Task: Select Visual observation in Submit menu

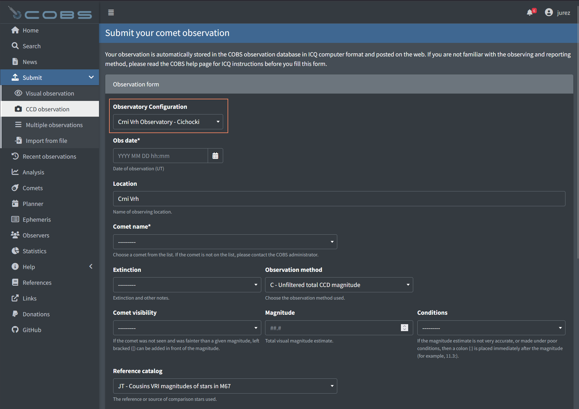Action: (50, 93)
